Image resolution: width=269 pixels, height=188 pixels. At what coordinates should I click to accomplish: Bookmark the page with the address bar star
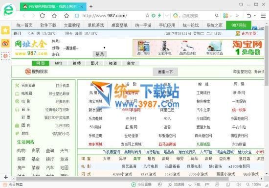147,16
